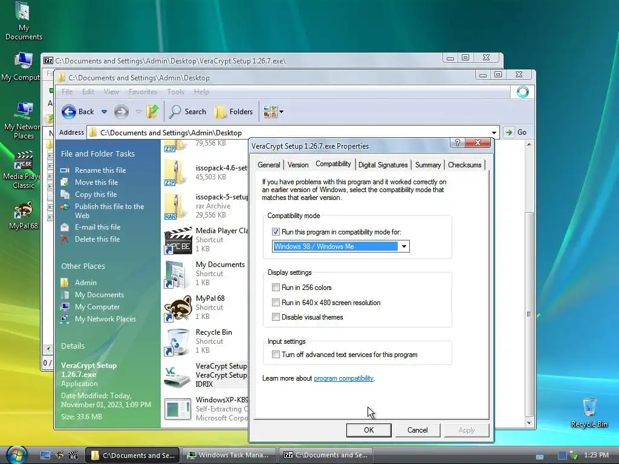Click Copy this file task
The width and height of the screenshot is (619, 464).
(x=96, y=195)
